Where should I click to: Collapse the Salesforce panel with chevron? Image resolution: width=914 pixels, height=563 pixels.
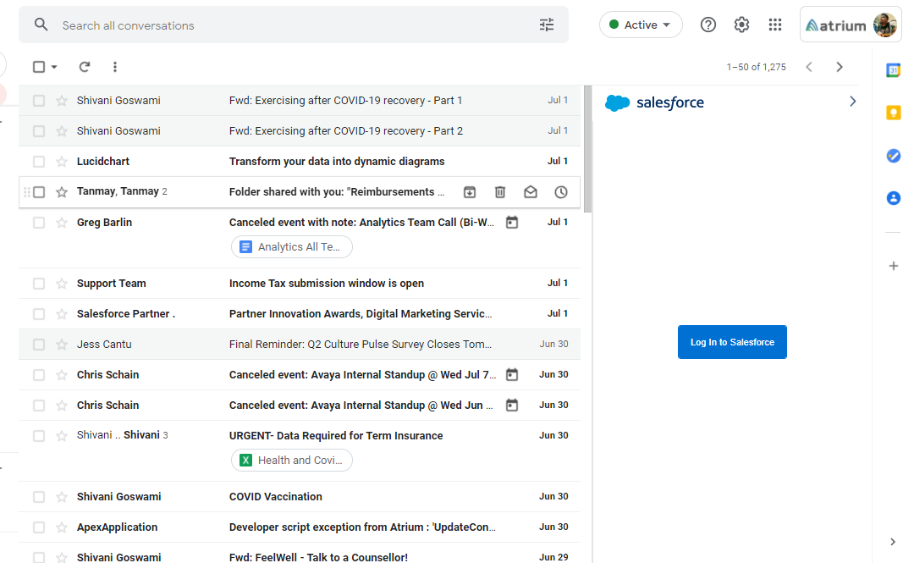[852, 102]
